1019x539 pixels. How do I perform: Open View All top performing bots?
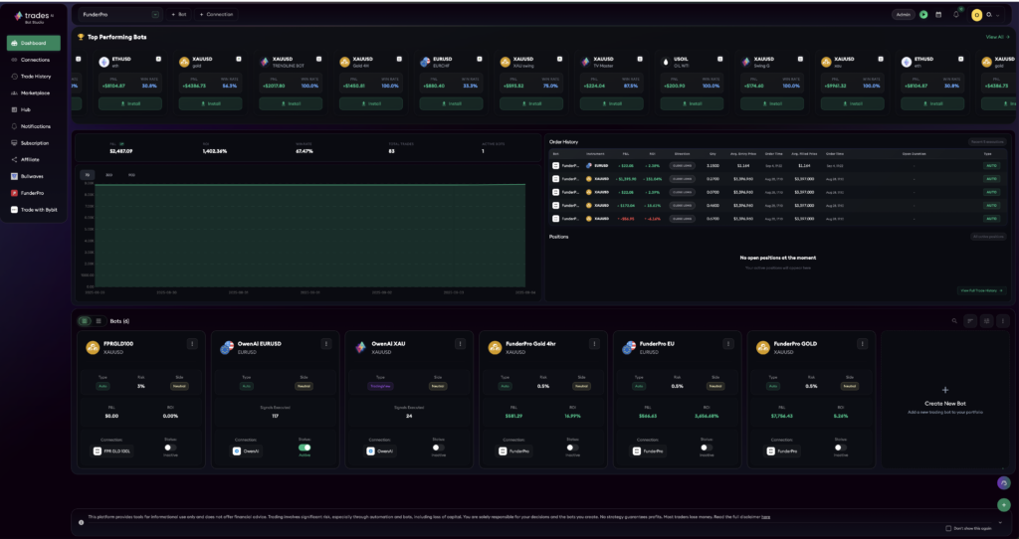[x=997, y=37]
